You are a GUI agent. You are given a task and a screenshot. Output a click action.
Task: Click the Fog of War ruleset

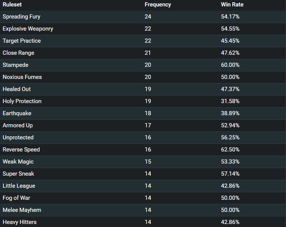click(16, 198)
